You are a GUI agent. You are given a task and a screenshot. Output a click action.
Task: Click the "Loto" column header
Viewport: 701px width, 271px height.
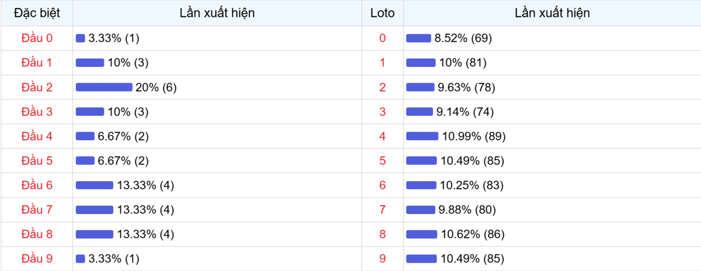[383, 13]
